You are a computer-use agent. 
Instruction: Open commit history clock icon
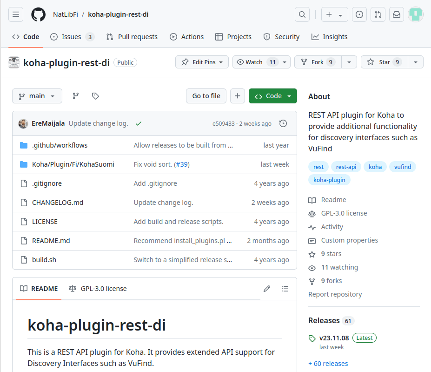(x=283, y=123)
